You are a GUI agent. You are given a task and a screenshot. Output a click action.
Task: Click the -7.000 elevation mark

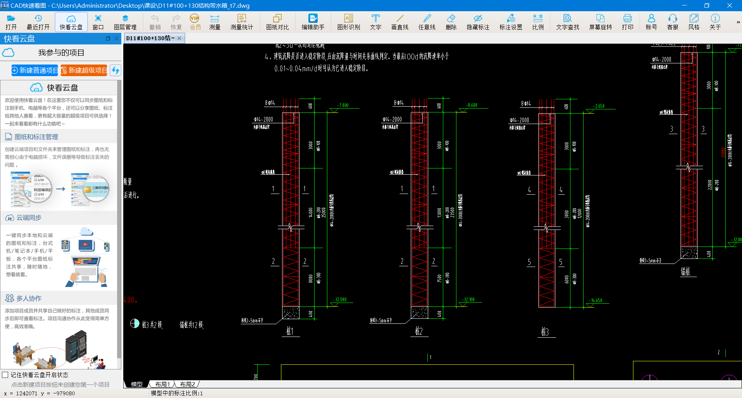click(343, 105)
